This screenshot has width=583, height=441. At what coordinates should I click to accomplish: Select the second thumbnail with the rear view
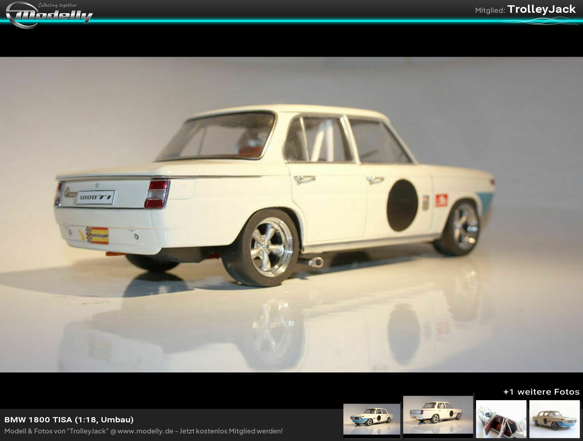click(x=438, y=415)
